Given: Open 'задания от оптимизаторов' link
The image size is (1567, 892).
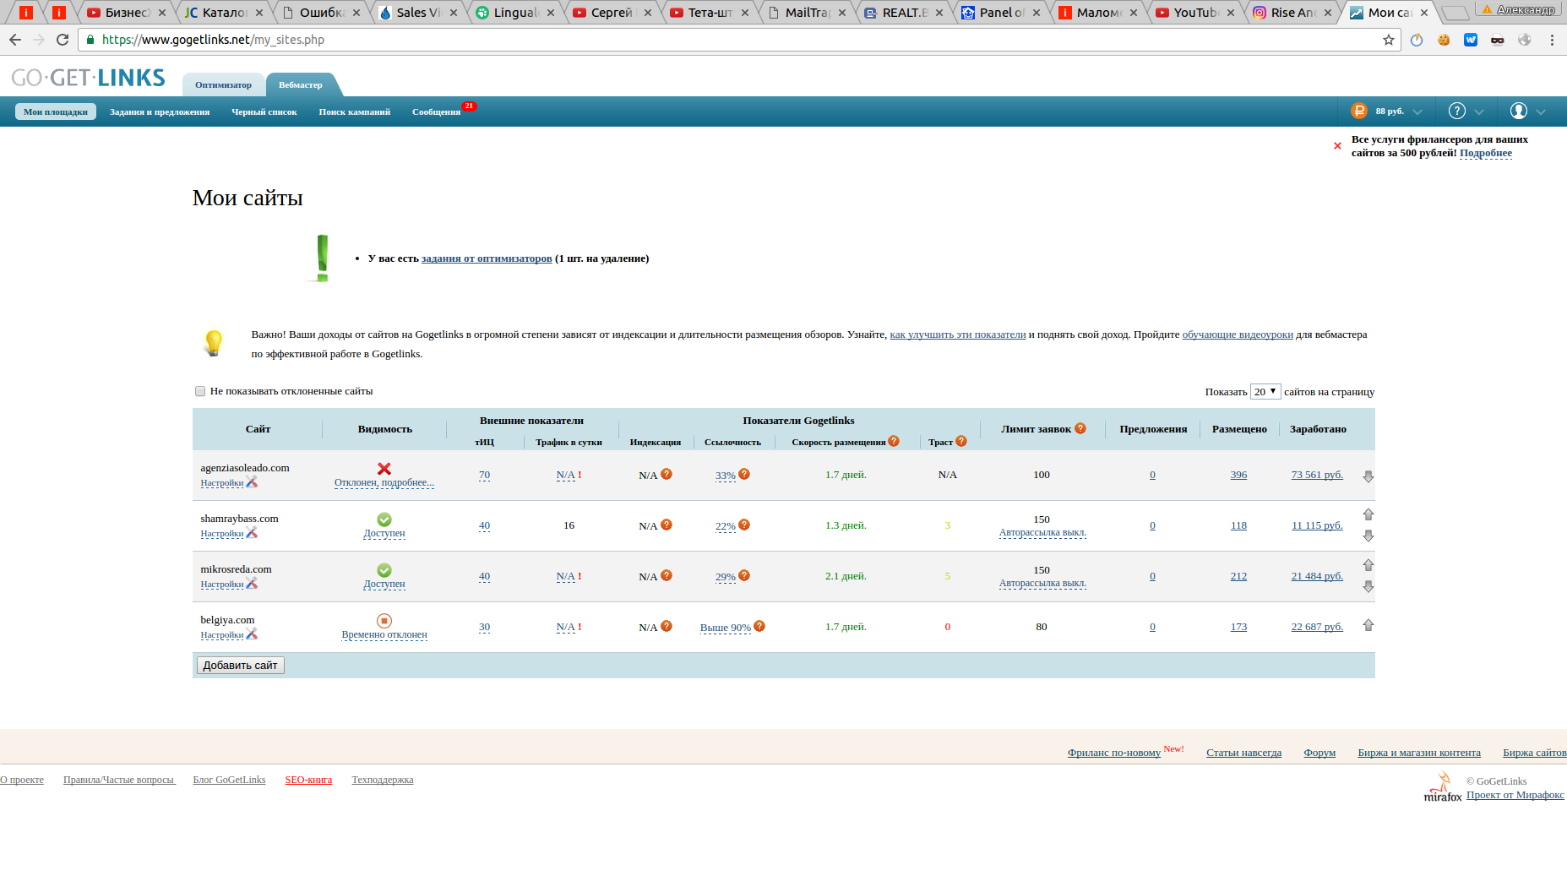Looking at the screenshot, I should 487,258.
